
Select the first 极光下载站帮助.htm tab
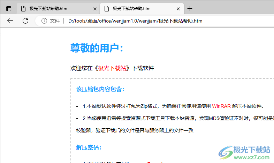click(x=58, y=9)
